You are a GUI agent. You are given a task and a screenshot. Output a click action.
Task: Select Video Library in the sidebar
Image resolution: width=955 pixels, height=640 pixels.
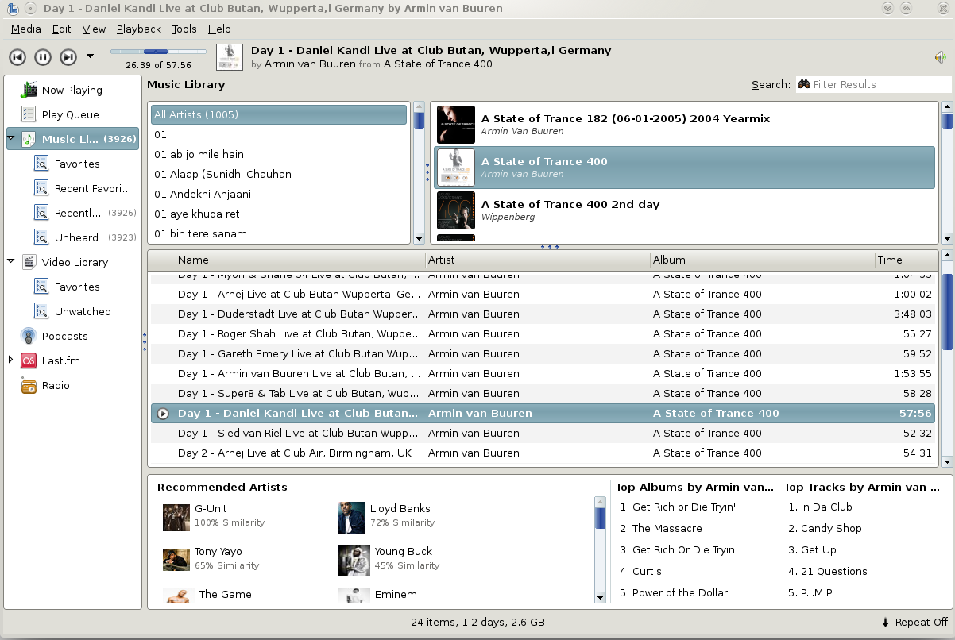[75, 262]
